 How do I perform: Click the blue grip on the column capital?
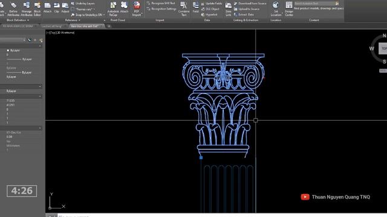pyautogui.click(x=201, y=157)
